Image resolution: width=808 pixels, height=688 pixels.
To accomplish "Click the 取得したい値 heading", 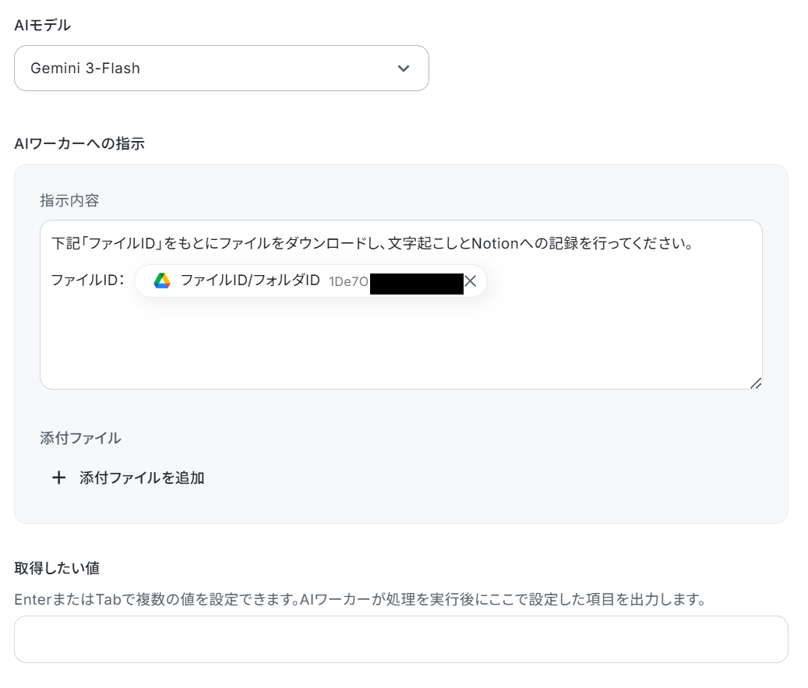I will point(57,568).
